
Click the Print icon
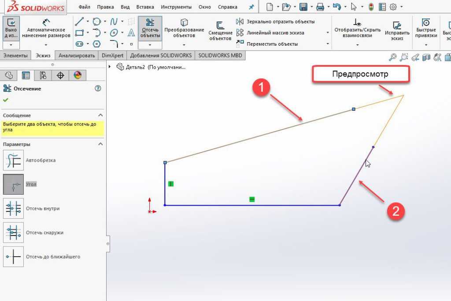click(320, 7)
